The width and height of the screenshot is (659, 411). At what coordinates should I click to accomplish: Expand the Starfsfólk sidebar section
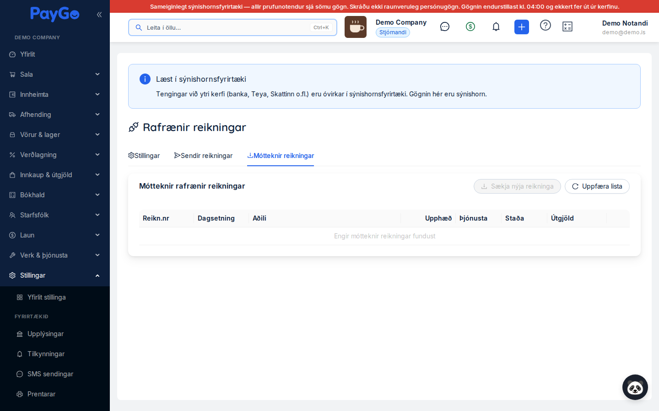(55, 215)
